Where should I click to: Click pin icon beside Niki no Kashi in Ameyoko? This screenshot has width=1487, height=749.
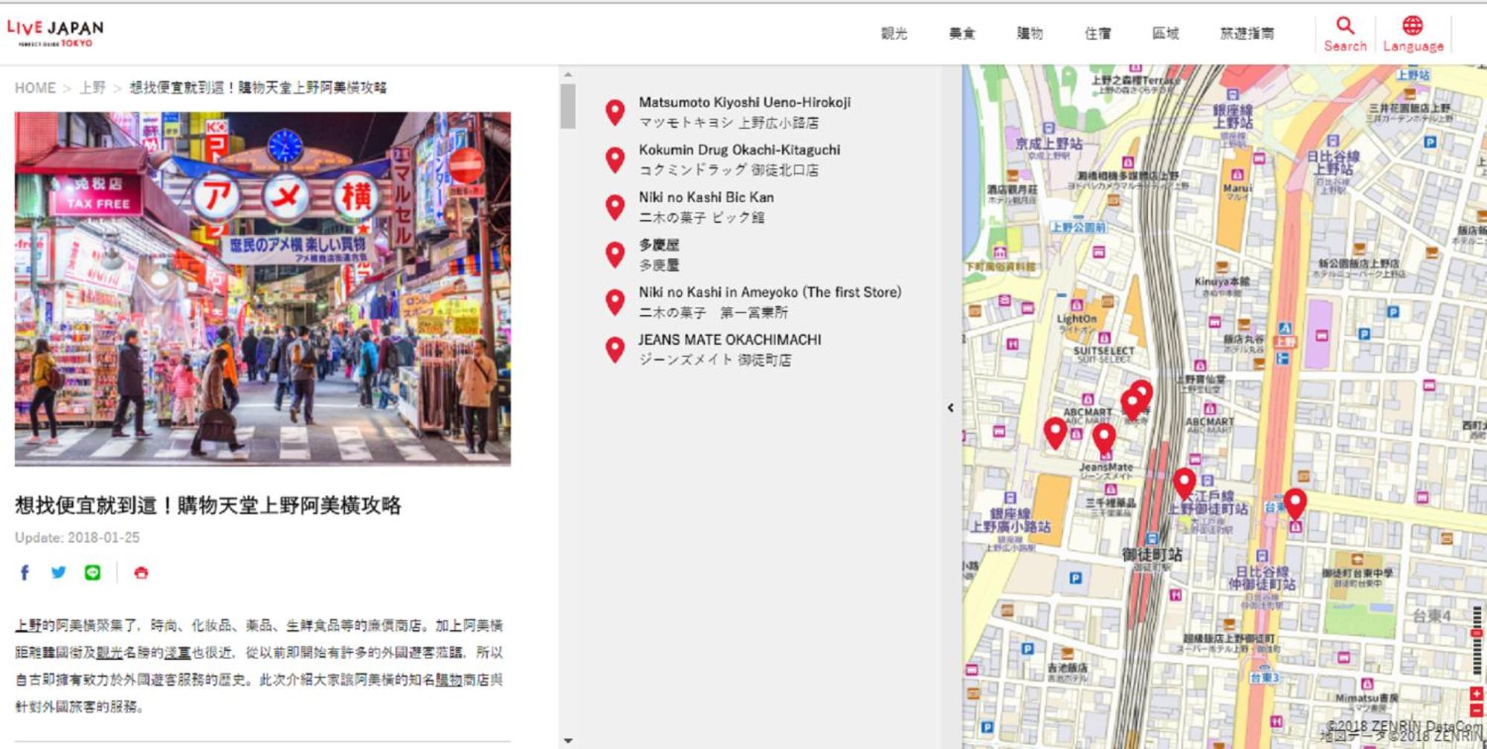615,302
